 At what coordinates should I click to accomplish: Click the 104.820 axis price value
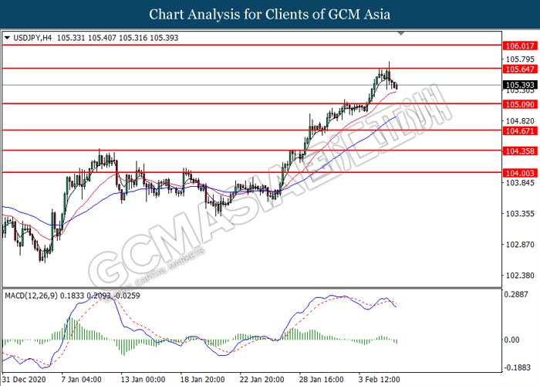[520, 120]
